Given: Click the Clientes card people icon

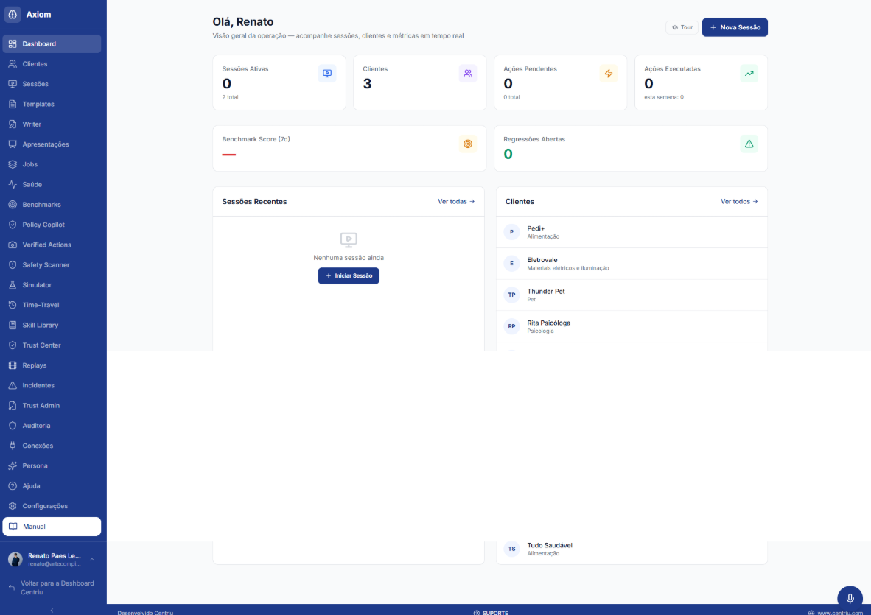Looking at the screenshot, I should [x=468, y=73].
